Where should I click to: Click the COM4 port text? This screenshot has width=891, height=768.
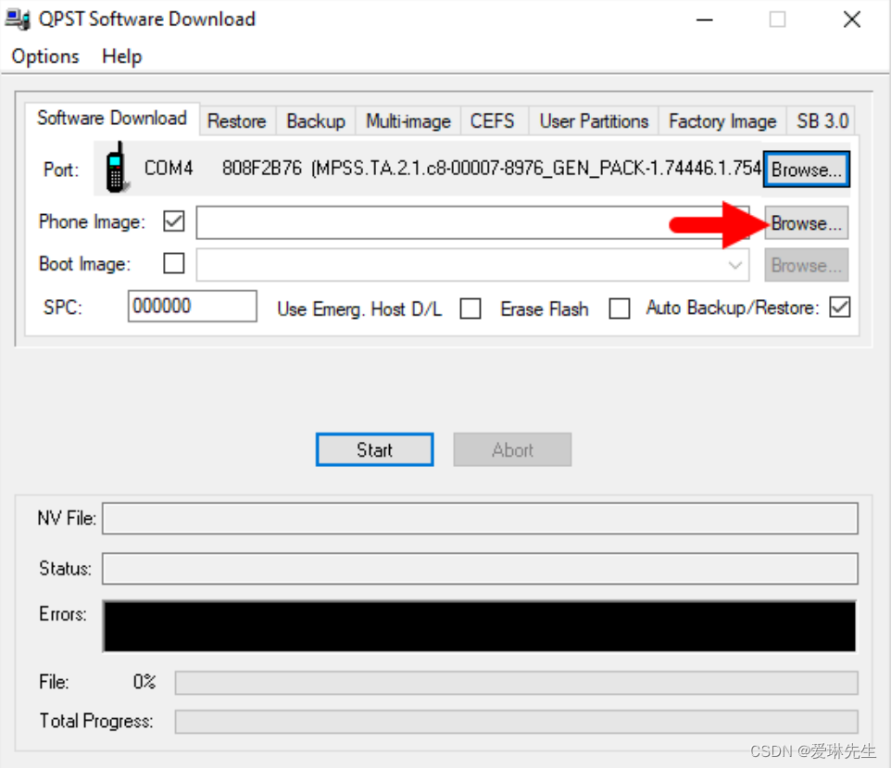(x=169, y=169)
